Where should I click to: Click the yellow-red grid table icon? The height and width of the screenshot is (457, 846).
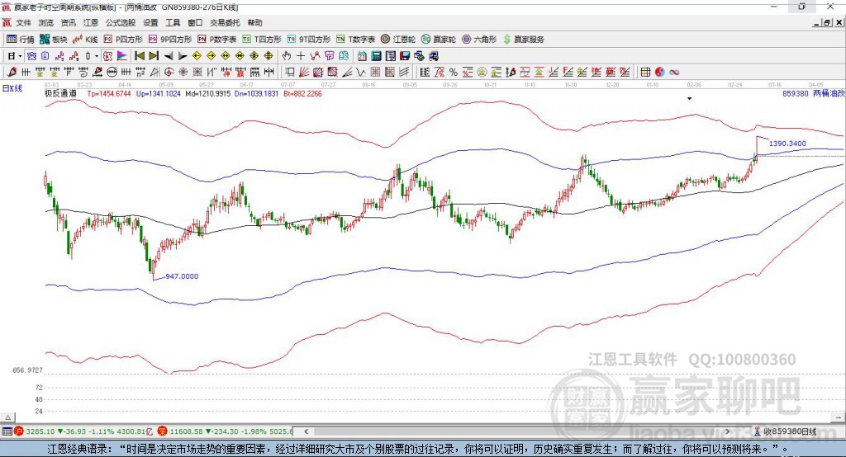click(645, 73)
